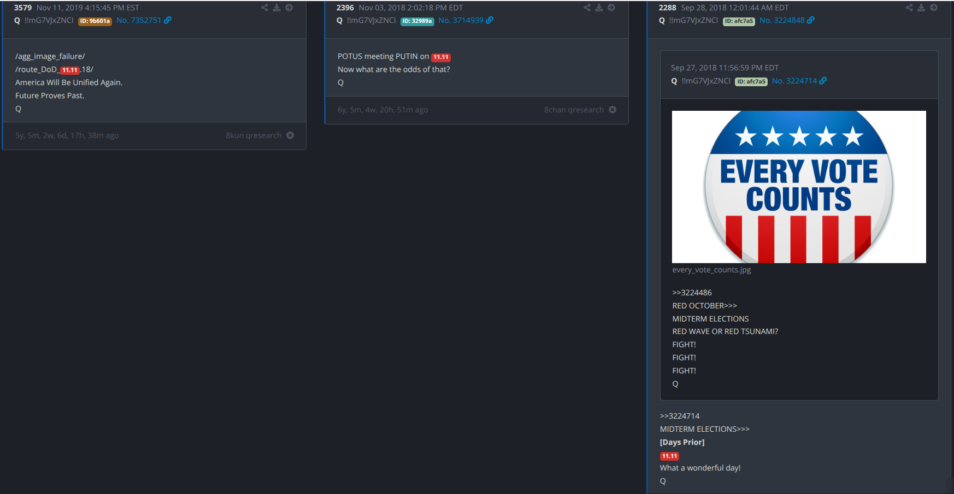Open post link No. 3224848
Image resolution: width=954 pixels, height=494 pixels.
click(x=782, y=20)
